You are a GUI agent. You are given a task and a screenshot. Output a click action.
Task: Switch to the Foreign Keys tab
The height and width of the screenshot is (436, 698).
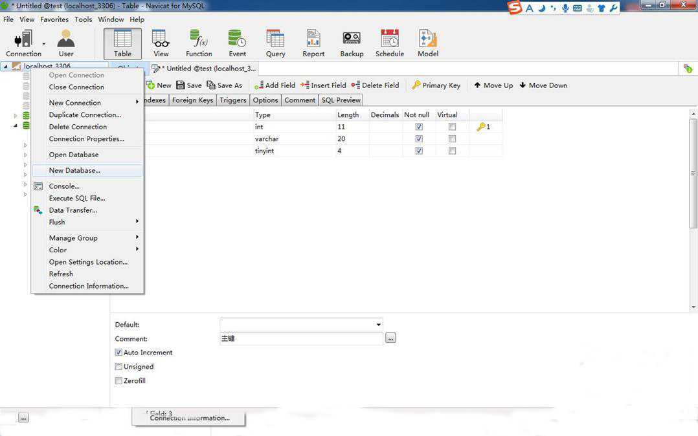[x=192, y=100]
